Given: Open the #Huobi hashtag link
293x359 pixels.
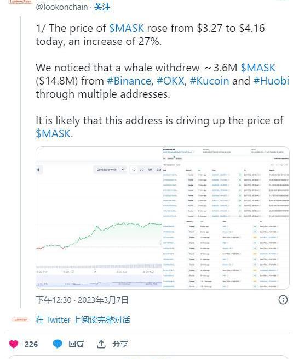Looking at the screenshot, I should click(x=271, y=81).
